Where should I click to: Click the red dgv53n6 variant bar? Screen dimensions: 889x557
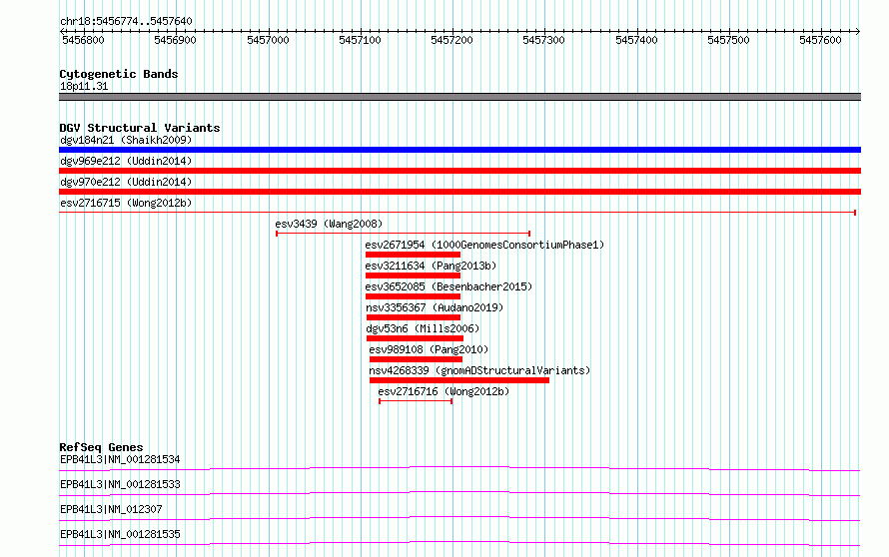[x=415, y=338]
